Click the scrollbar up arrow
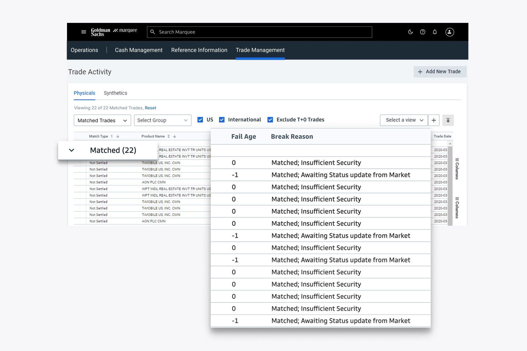The width and height of the screenshot is (527, 351). pyautogui.click(x=450, y=143)
